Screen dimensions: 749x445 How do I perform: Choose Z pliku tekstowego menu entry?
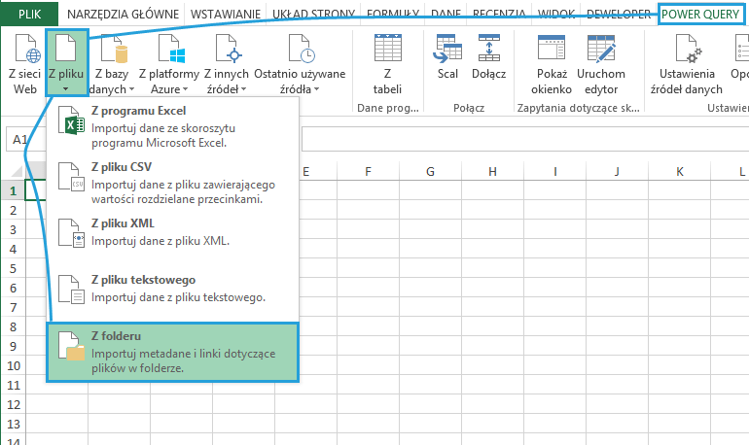tap(173, 289)
